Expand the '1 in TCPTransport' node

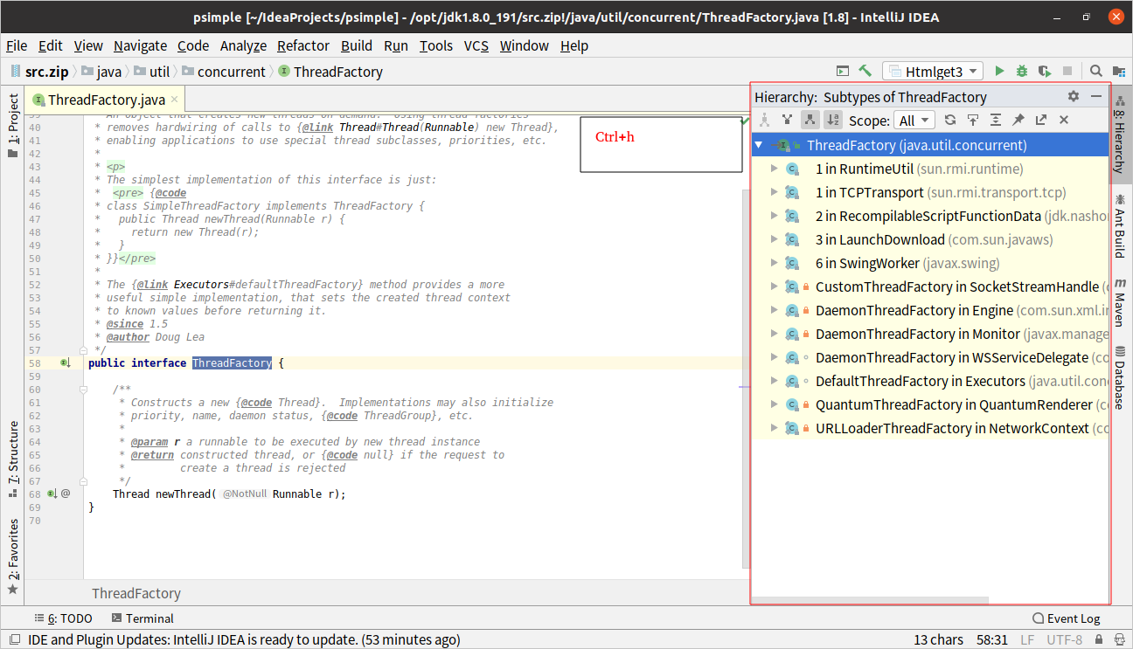[774, 192]
